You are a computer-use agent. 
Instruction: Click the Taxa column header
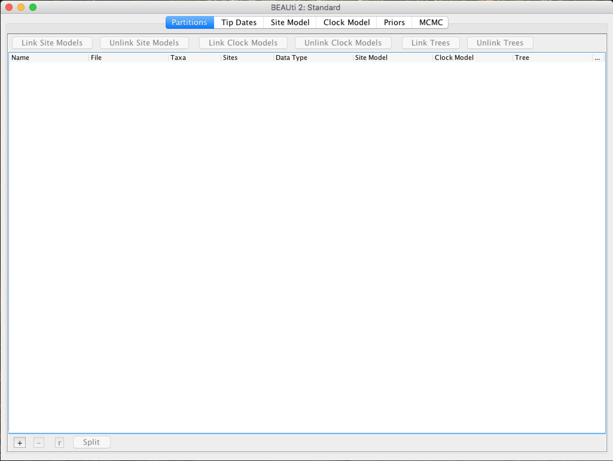(195, 57)
